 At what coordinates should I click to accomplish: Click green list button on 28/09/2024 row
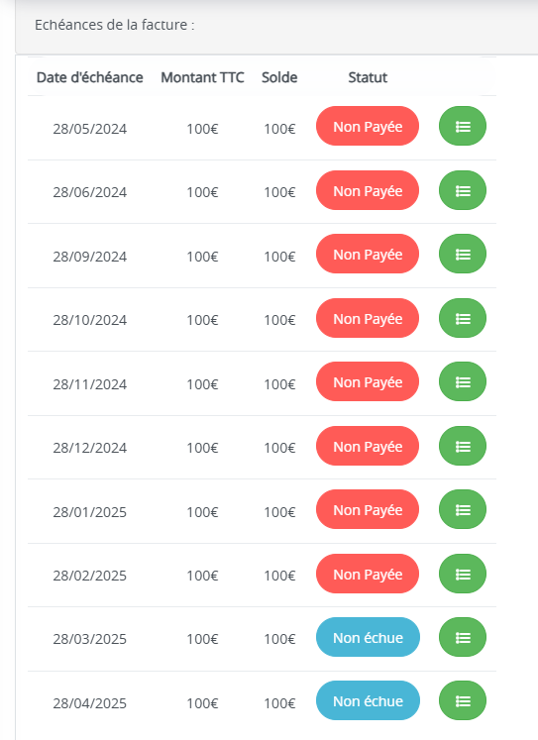[463, 254]
